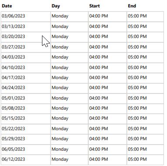Select the 03/13/2023 date cell
This screenshot has height=166, width=167.
tap(26, 27)
